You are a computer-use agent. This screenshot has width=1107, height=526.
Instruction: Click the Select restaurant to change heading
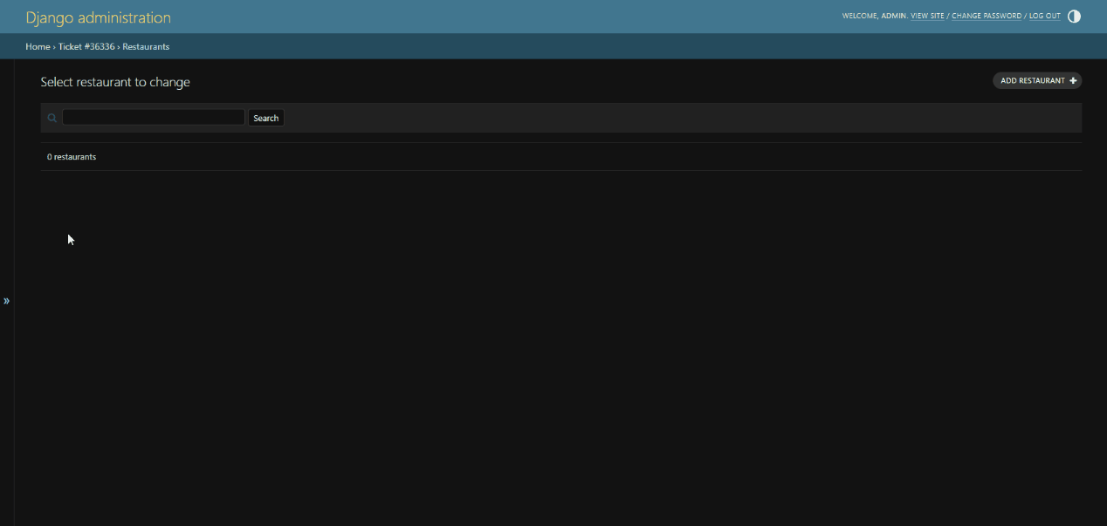coord(115,82)
